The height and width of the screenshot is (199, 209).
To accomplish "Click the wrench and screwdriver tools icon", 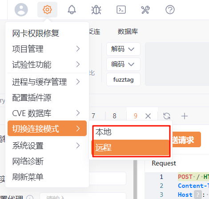I will pyautogui.click(x=145, y=10).
